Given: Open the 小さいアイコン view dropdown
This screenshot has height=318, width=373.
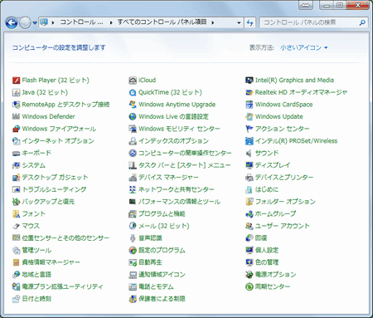Looking at the screenshot, I should 304,47.
